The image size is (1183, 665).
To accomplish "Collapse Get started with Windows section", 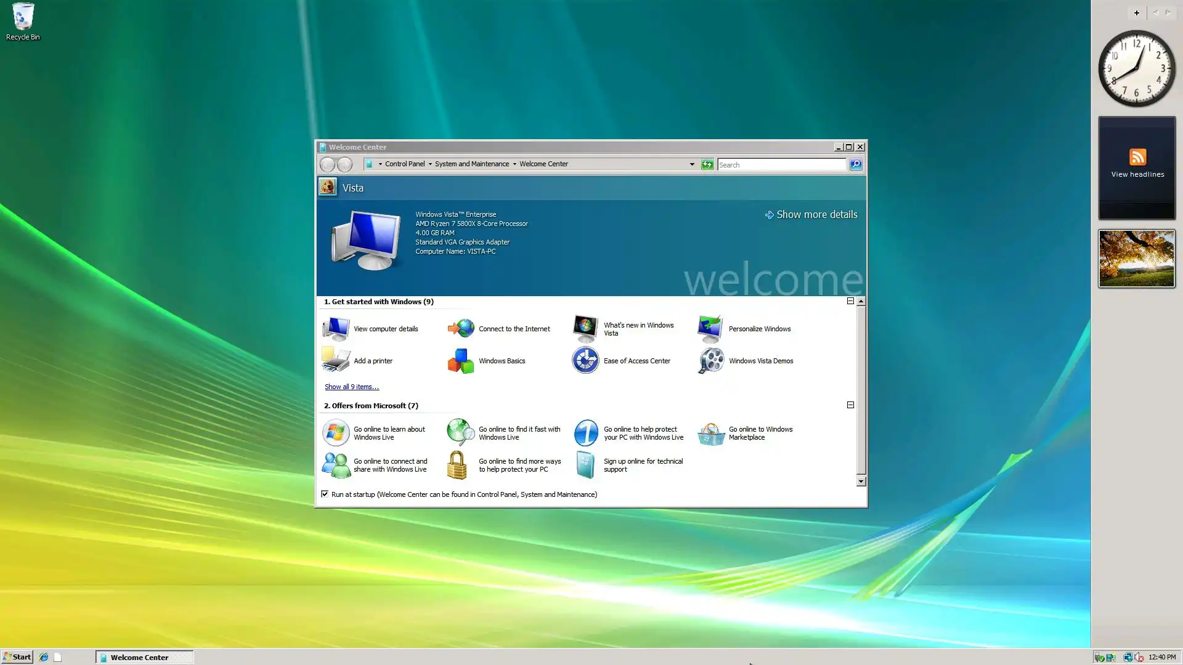I will click(850, 301).
